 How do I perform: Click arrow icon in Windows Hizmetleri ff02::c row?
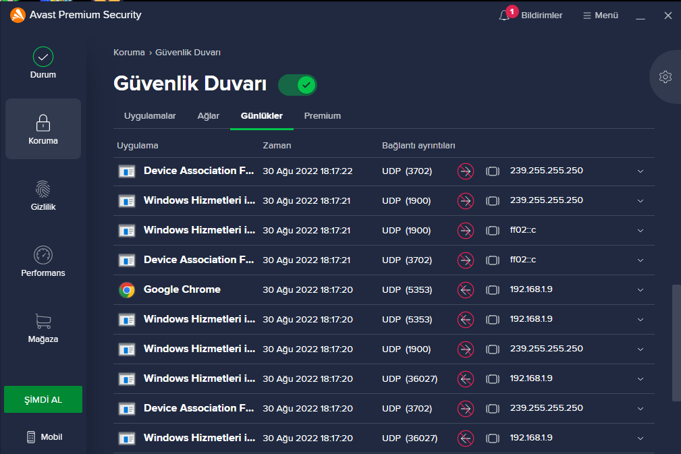[466, 231]
